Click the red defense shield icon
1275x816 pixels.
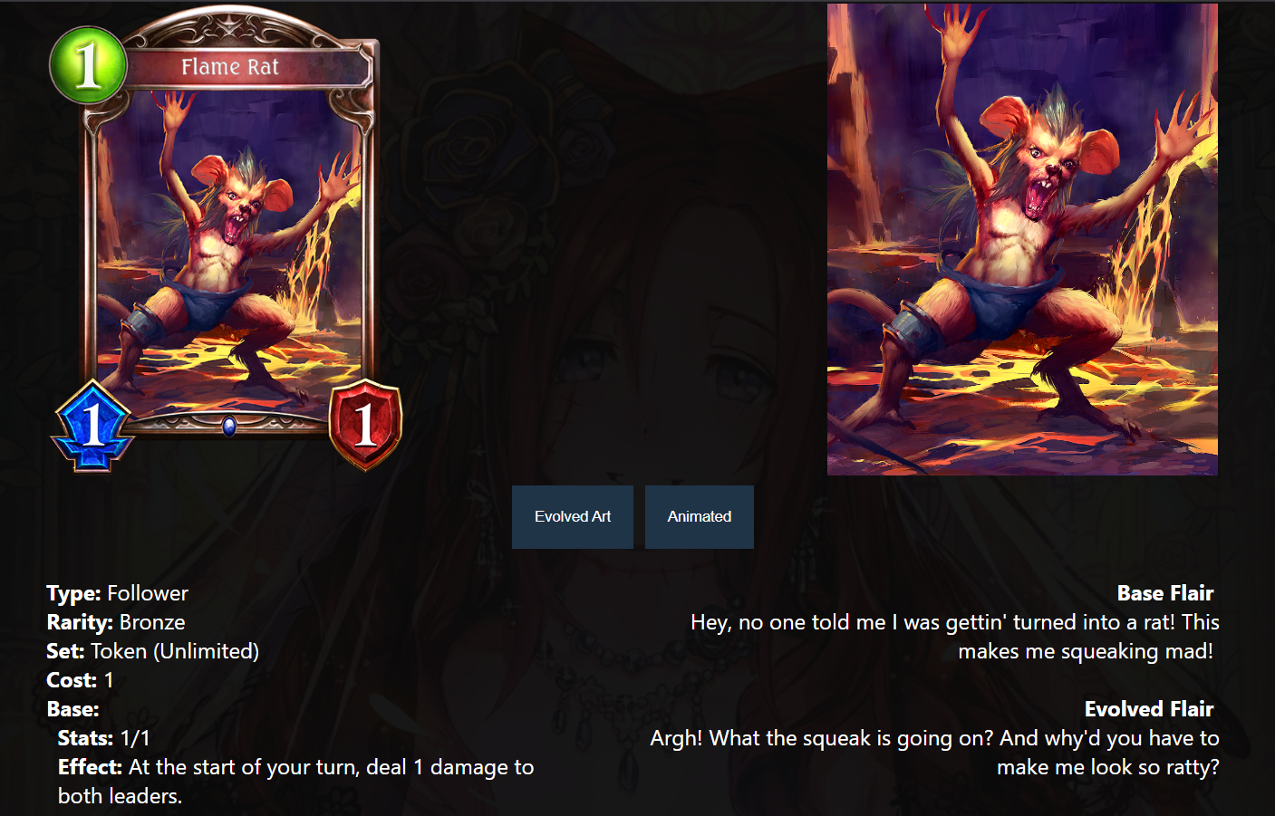[x=364, y=425]
